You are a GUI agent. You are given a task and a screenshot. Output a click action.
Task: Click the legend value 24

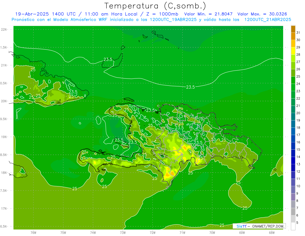pos(298,84)
